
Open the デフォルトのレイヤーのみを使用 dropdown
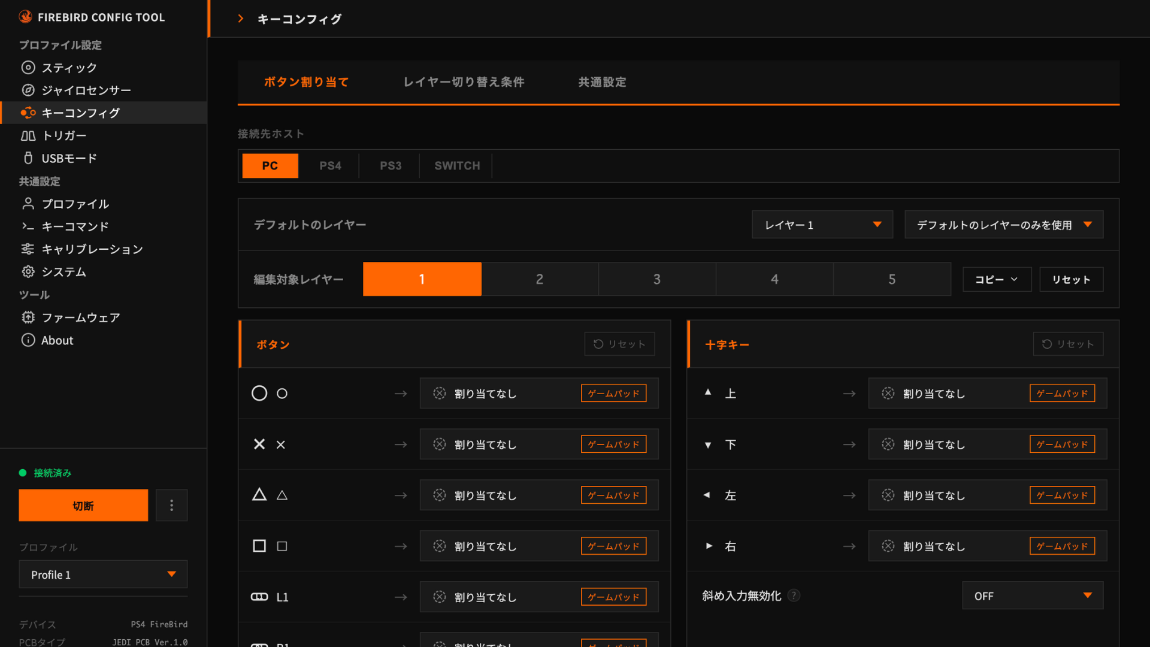(1004, 225)
